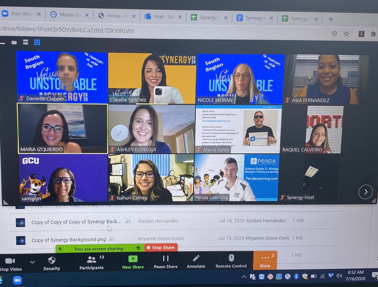
Task: Open Chrome extensions puzzle icon
Action: coord(374,34)
